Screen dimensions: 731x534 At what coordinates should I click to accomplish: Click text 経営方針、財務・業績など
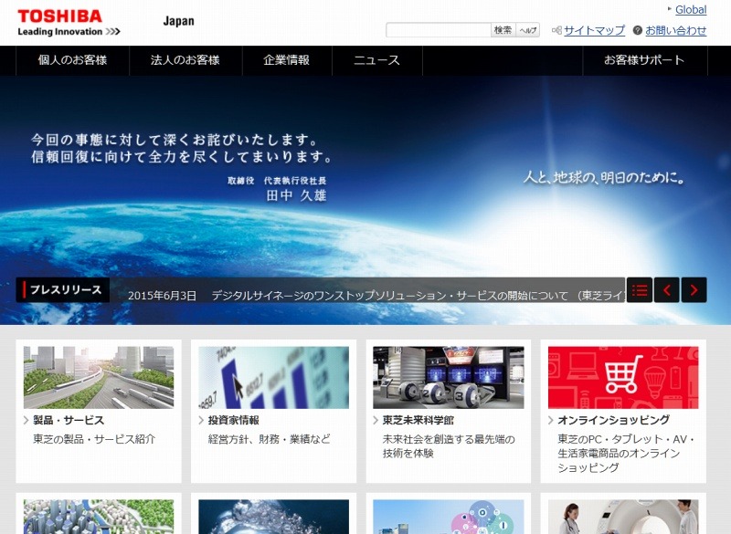click(x=269, y=439)
